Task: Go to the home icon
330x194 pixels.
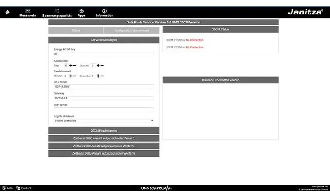Action: click(x=7, y=12)
